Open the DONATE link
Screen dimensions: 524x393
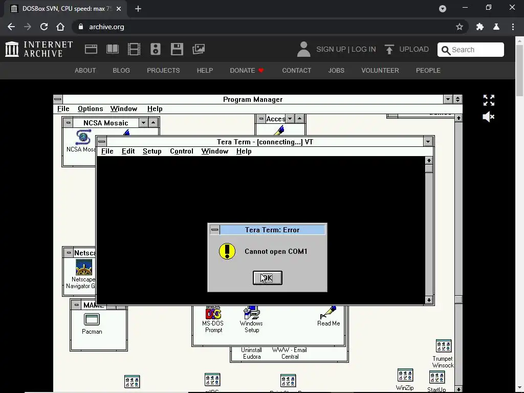coord(247,71)
